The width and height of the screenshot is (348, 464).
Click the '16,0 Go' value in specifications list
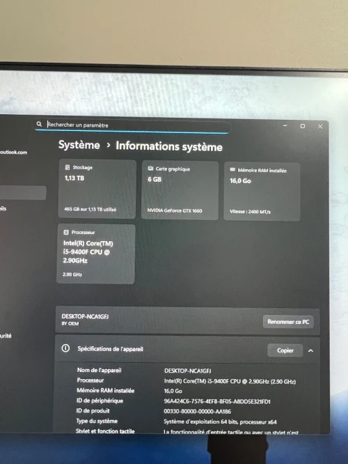click(173, 391)
